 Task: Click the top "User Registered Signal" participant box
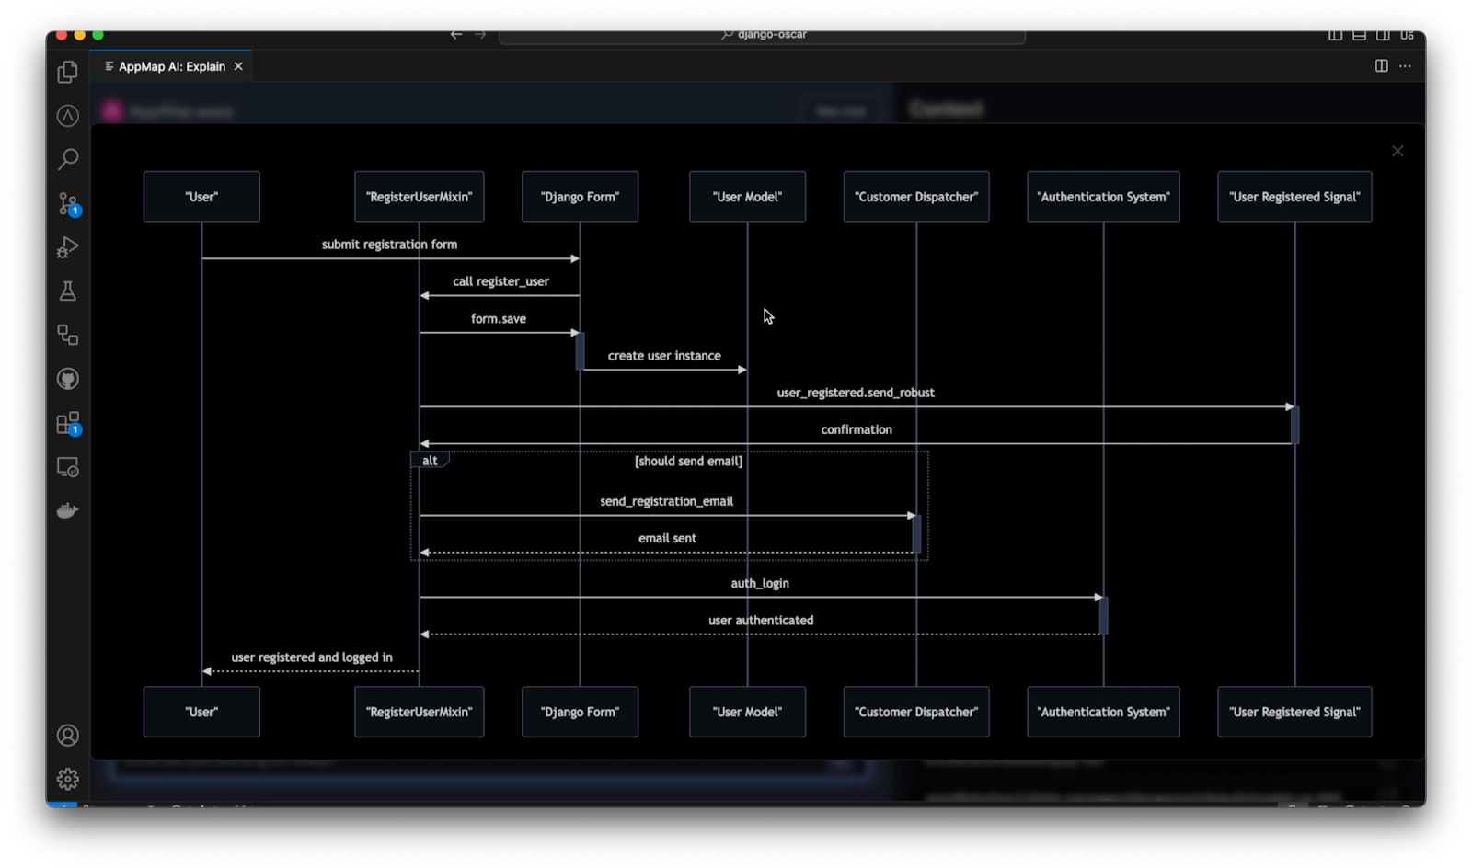1294,197
